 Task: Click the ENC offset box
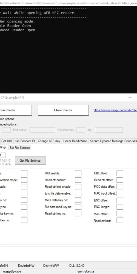(120, 200)
